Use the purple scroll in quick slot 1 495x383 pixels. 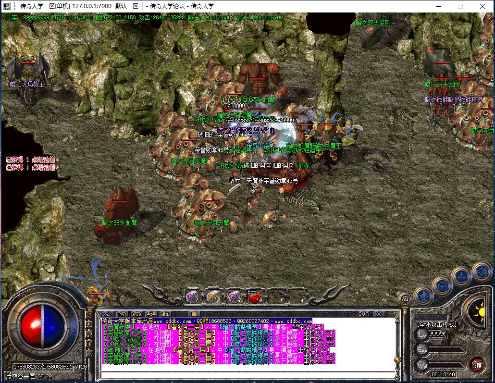point(192,297)
